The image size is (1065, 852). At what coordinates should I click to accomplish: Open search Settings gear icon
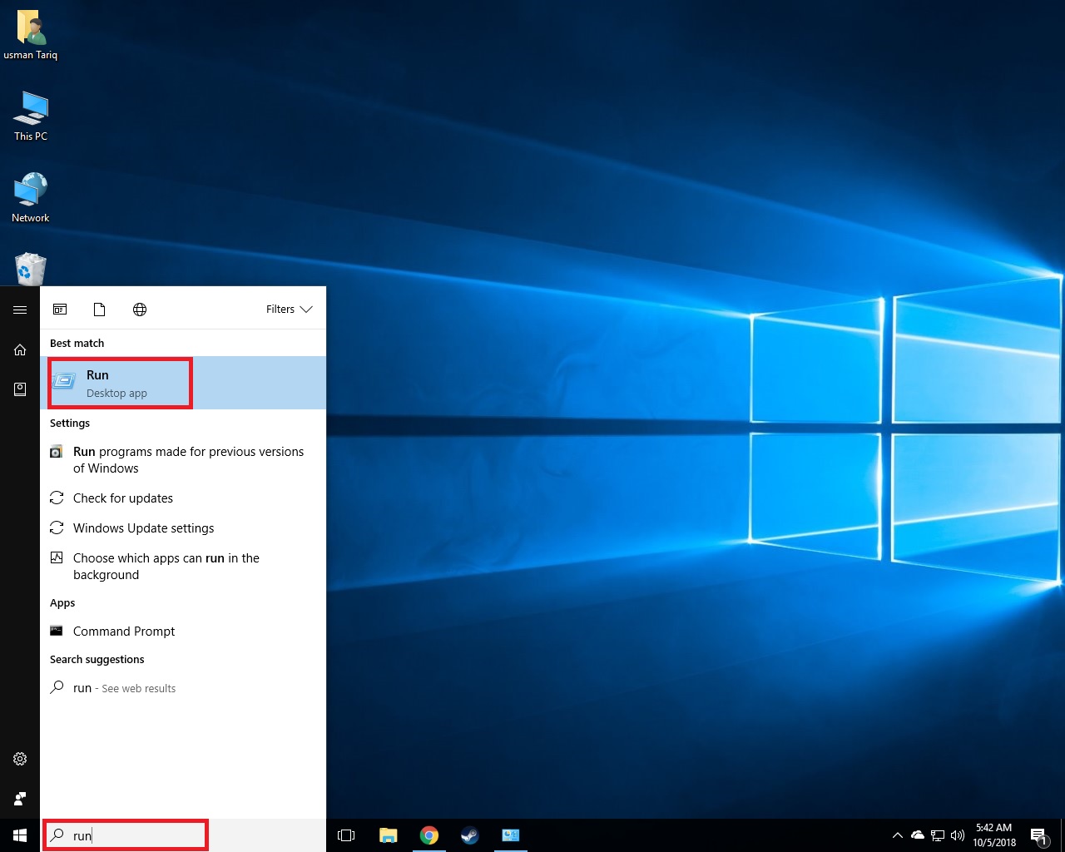coord(20,759)
